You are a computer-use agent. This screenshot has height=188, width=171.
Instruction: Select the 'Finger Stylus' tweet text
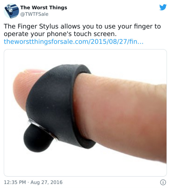tap(38, 26)
